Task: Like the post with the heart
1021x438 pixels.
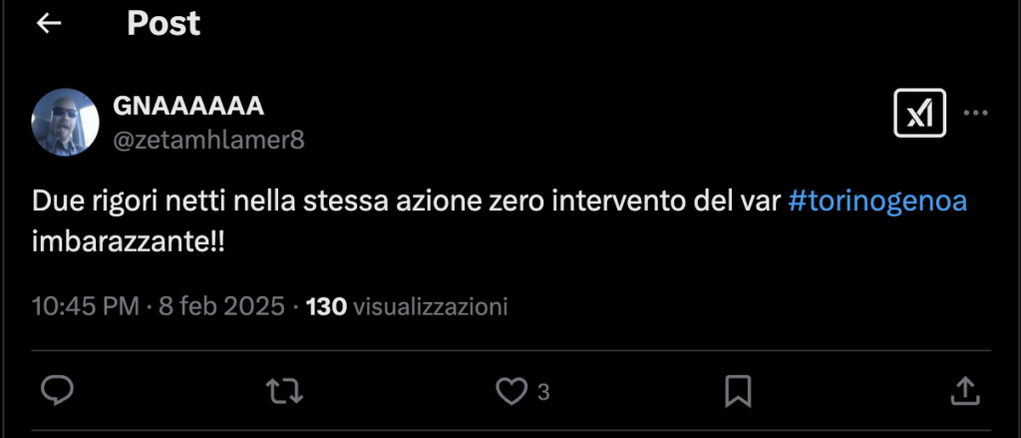Action: [x=511, y=391]
